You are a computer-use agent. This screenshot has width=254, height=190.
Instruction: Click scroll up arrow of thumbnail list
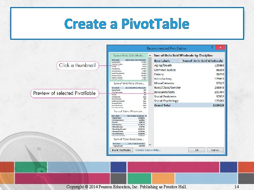150,56
